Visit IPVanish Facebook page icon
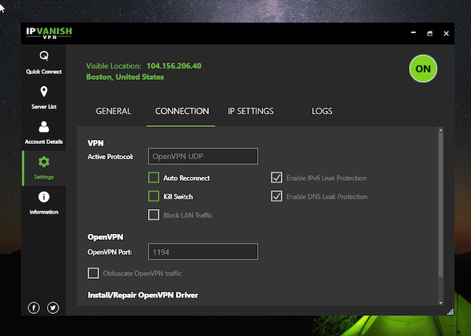The width and height of the screenshot is (471, 336). click(x=34, y=308)
